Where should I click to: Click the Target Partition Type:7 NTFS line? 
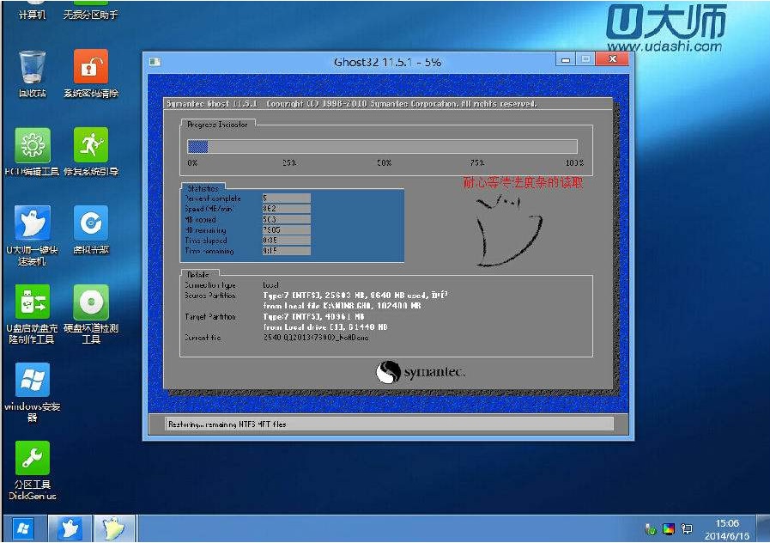pyautogui.click(x=314, y=317)
